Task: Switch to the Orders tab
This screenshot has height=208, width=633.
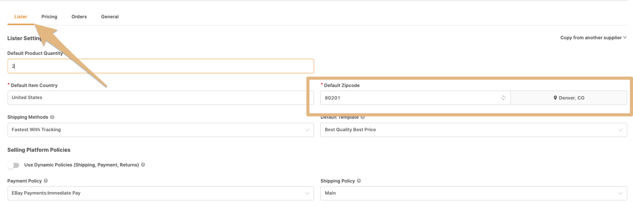Action: [x=79, y=17]
